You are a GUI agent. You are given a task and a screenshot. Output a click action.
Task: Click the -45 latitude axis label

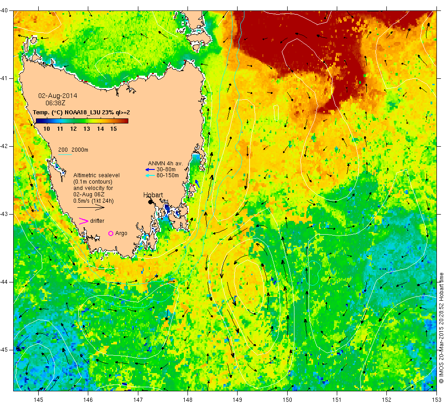(4, 350)
